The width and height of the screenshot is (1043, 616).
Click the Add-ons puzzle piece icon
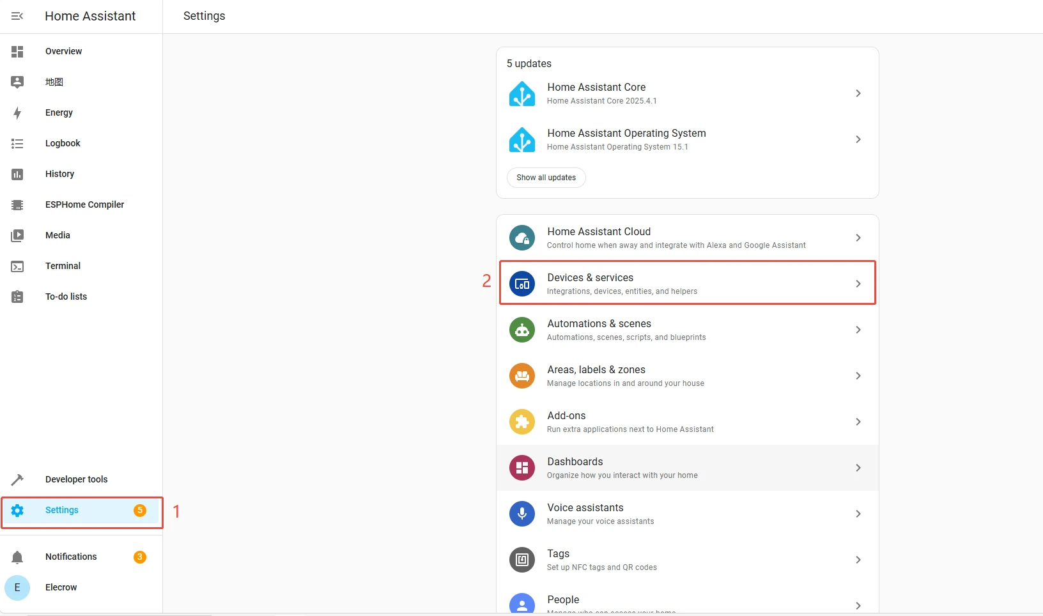click(x=521, y=422)
